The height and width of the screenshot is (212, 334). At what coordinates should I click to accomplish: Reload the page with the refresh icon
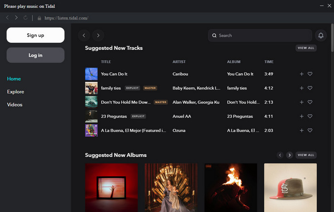[25, 18]
